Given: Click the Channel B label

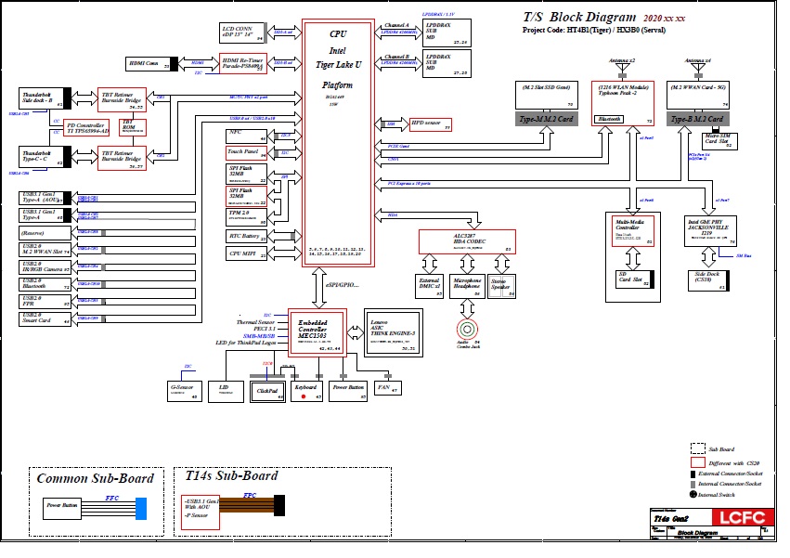Looking at the screenshot, I should (396, 57).
